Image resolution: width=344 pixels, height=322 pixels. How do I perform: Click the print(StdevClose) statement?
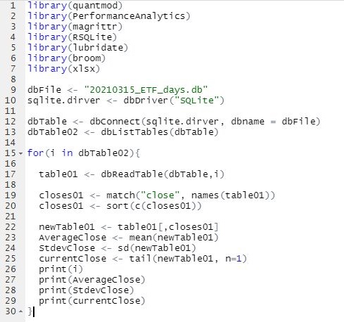[87, 290]
